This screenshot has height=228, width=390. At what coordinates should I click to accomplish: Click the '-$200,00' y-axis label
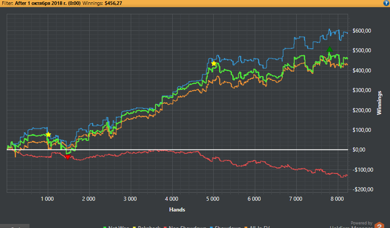click(x=363, y=190)
